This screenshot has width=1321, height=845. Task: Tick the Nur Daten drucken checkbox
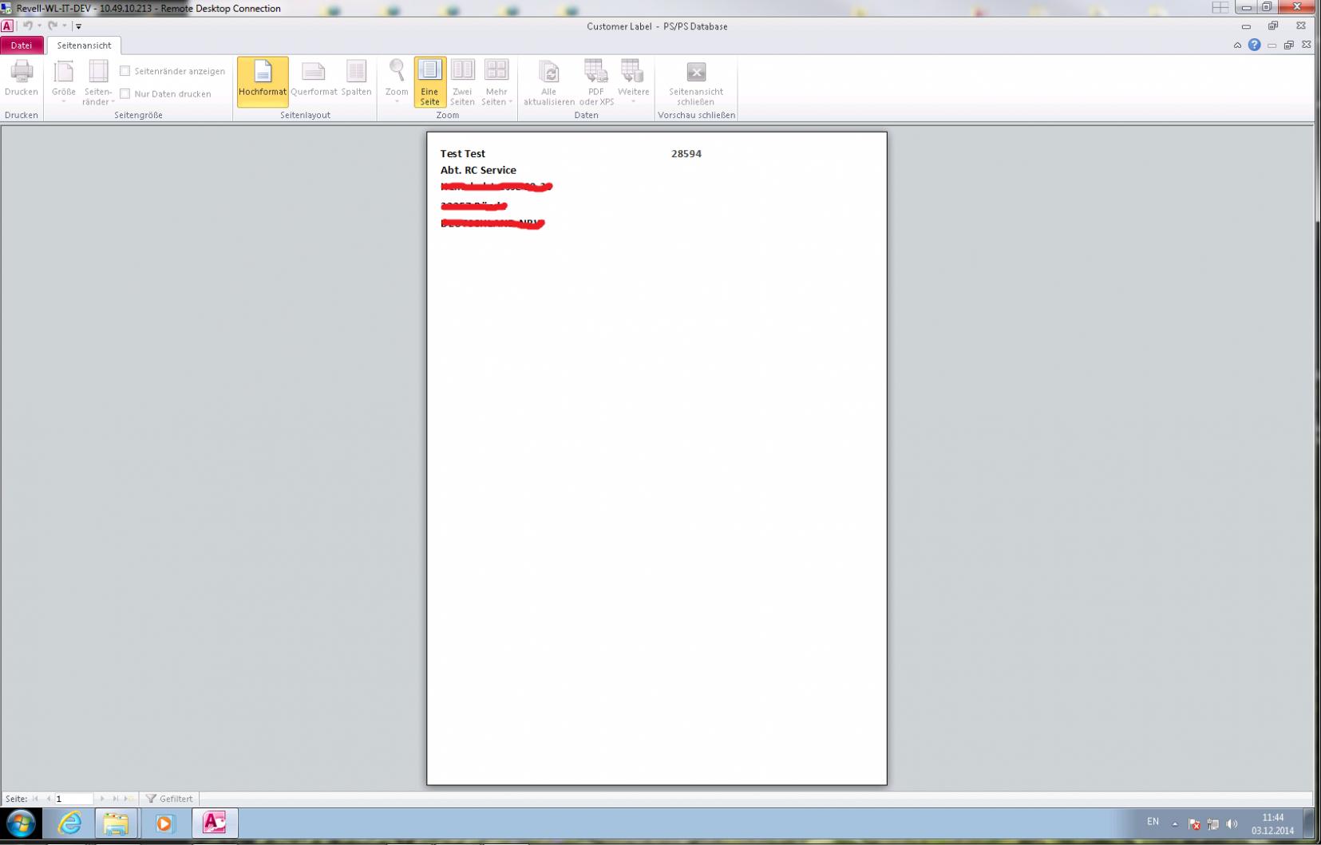pos(125,93)
